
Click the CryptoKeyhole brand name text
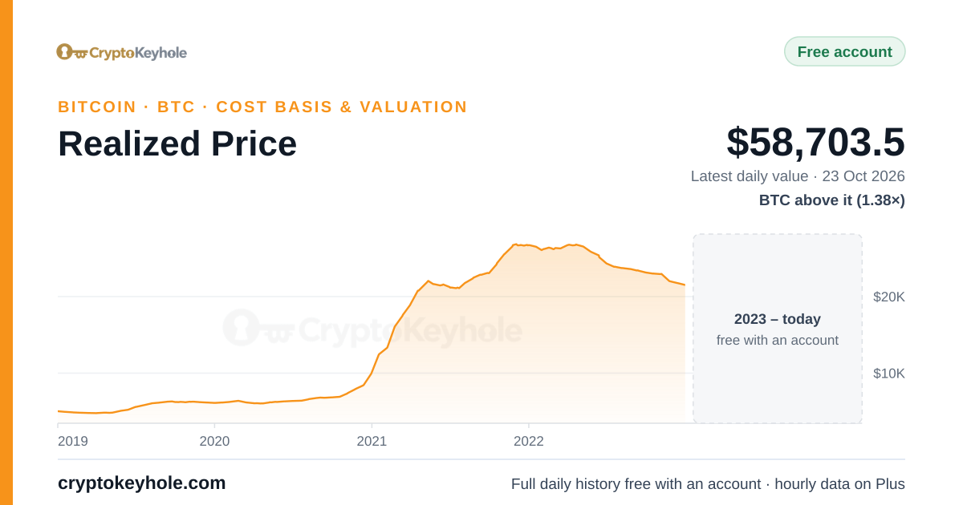click(138, 53)
